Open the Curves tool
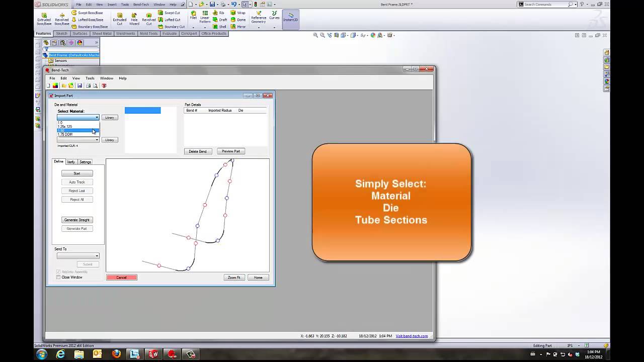Viewport: 644px width, 362px height. click(x=274, y=16)
